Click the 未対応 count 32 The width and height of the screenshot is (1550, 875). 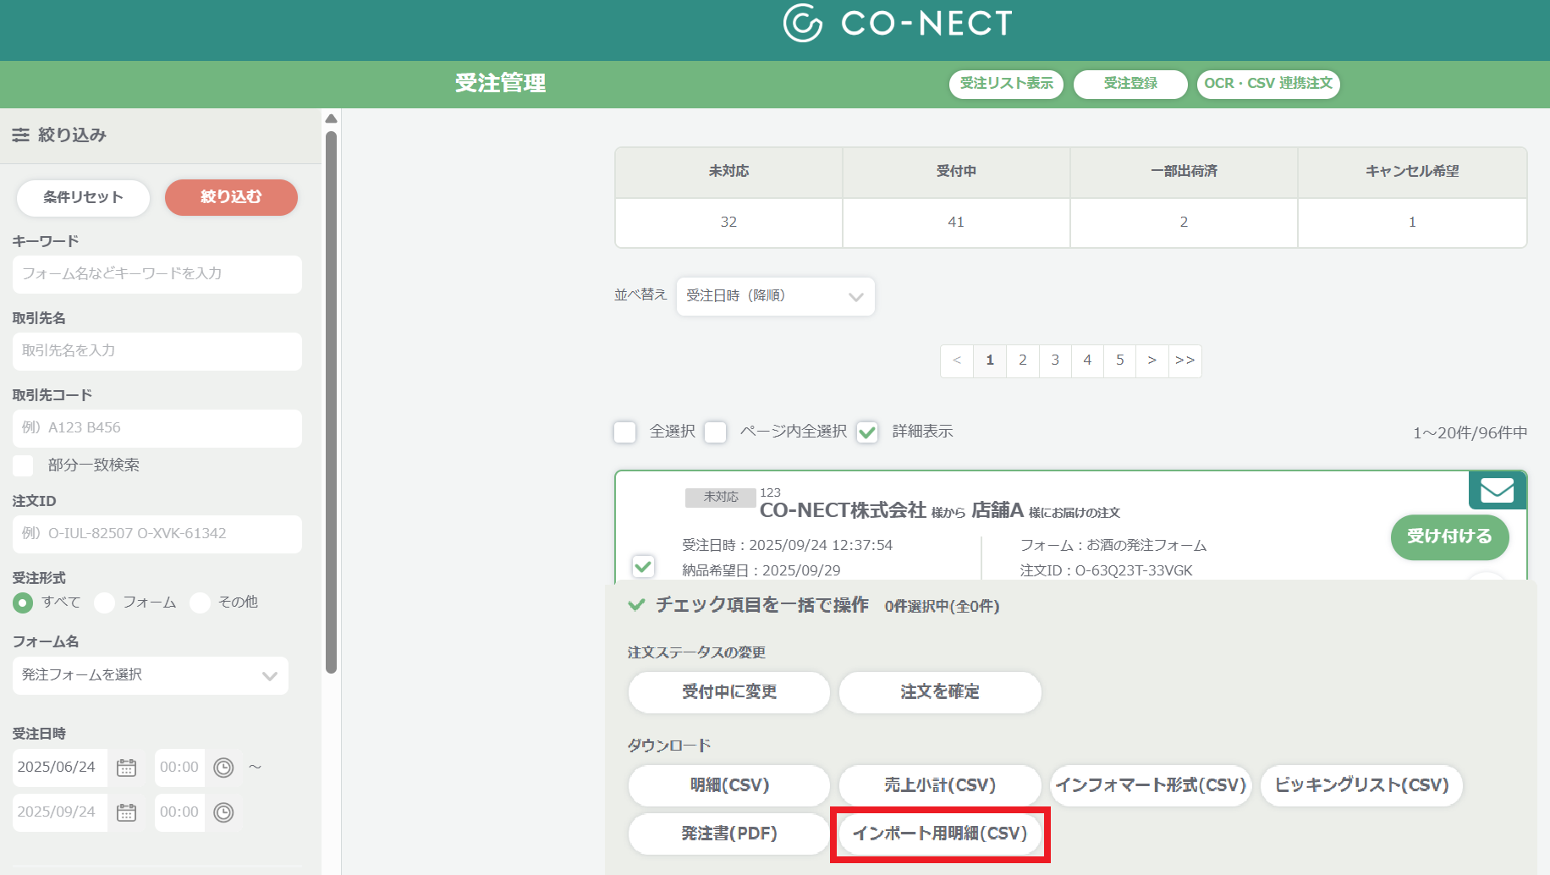(x=728, y=223)
